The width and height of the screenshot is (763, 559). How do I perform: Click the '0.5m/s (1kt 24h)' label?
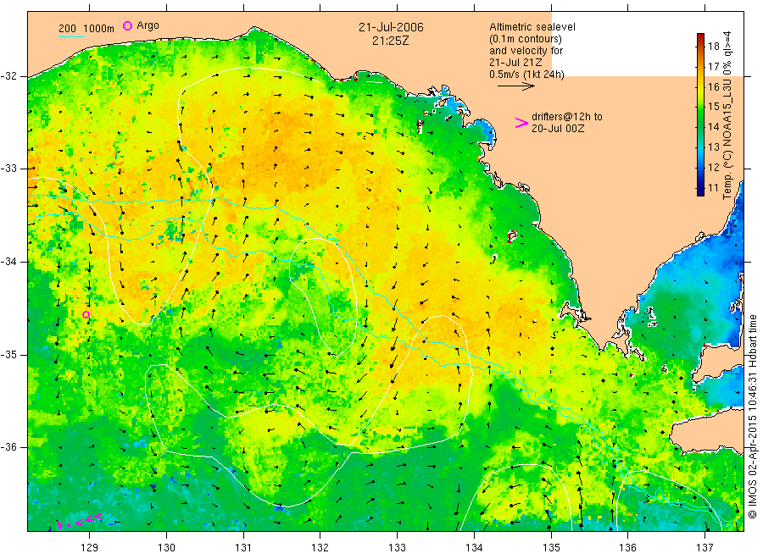point(527,75)
